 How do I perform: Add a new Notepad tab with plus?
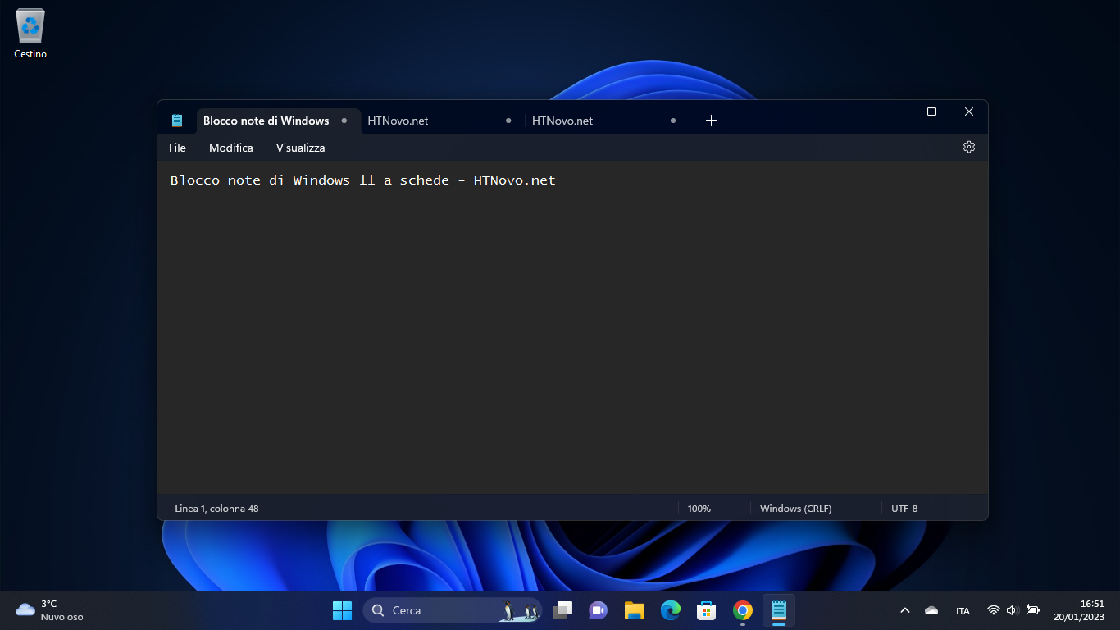711,121
